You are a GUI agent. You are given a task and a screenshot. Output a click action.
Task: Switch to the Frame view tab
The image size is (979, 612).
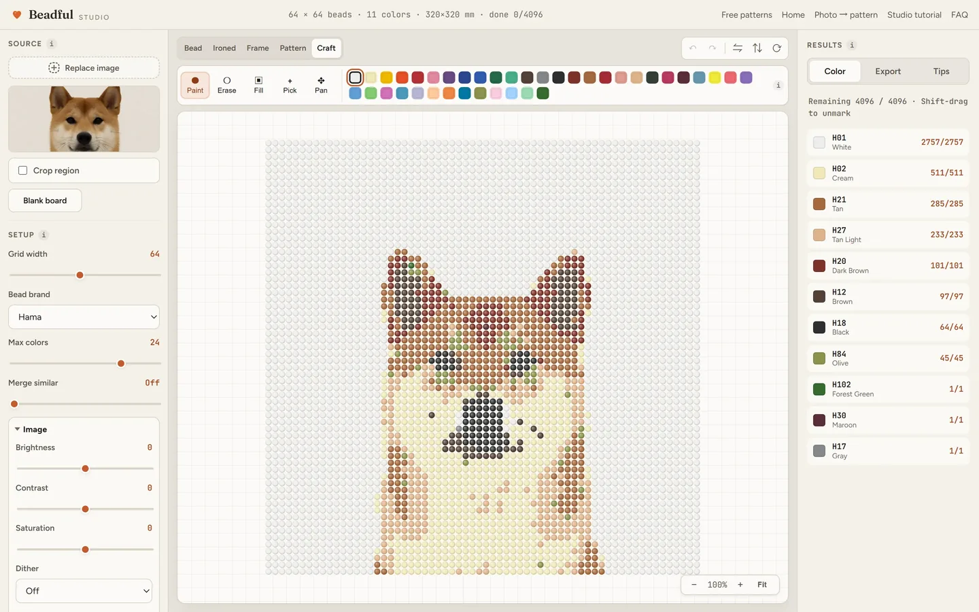[258, 48]
